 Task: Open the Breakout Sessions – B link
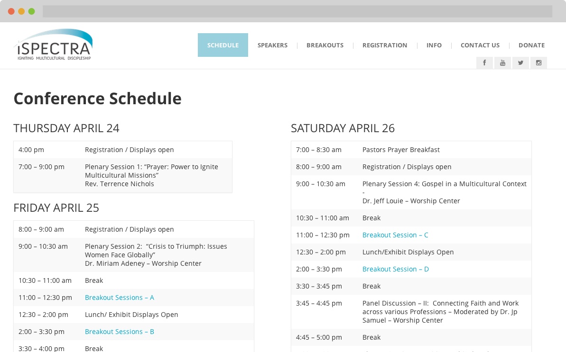119,332
